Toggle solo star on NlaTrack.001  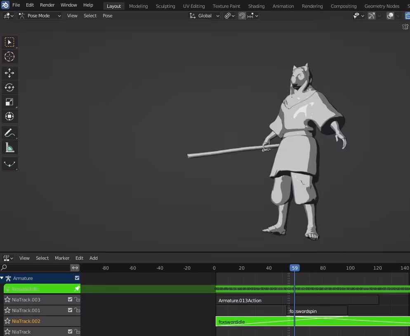point(7,310)
